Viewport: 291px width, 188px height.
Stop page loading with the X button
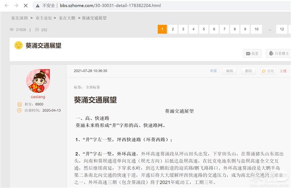click(26, 6)
